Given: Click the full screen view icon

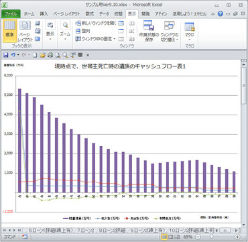Looking at the screenshot, I should pos(38,39).
